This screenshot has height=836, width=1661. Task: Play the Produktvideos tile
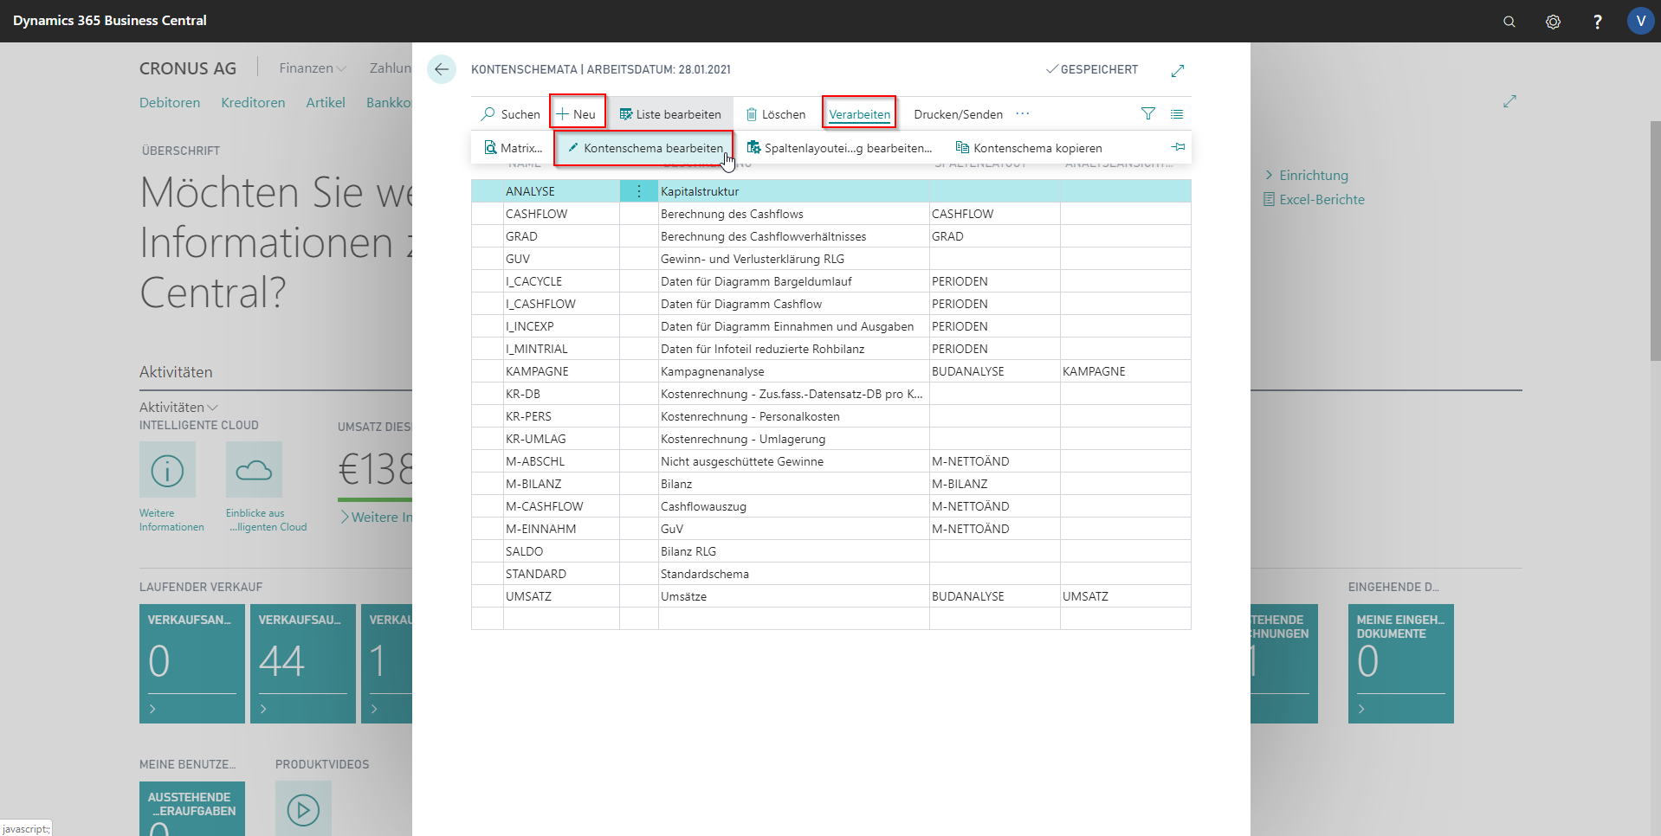[x=303, y=809]
